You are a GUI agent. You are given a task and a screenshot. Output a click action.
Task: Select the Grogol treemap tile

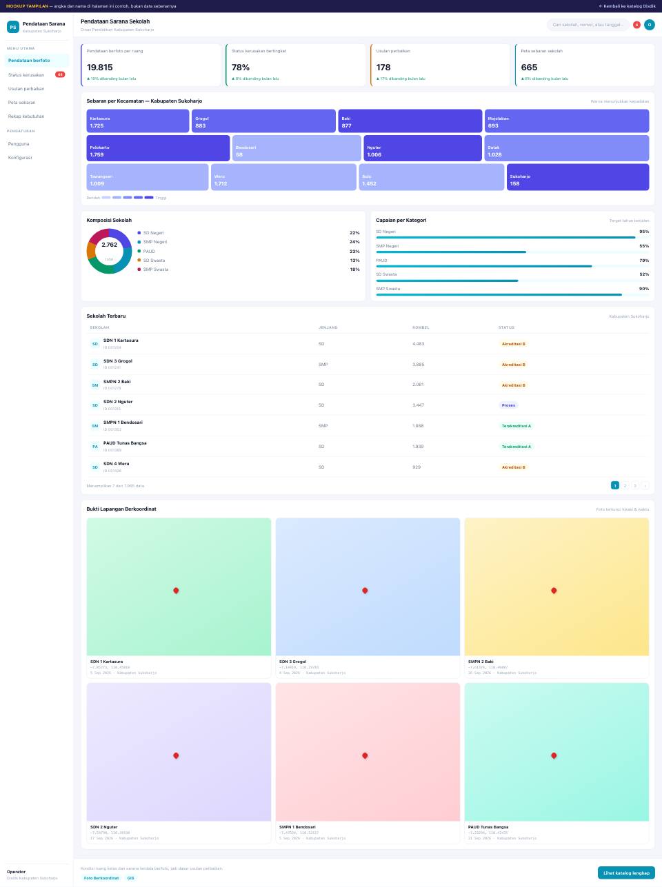point(263,121)
